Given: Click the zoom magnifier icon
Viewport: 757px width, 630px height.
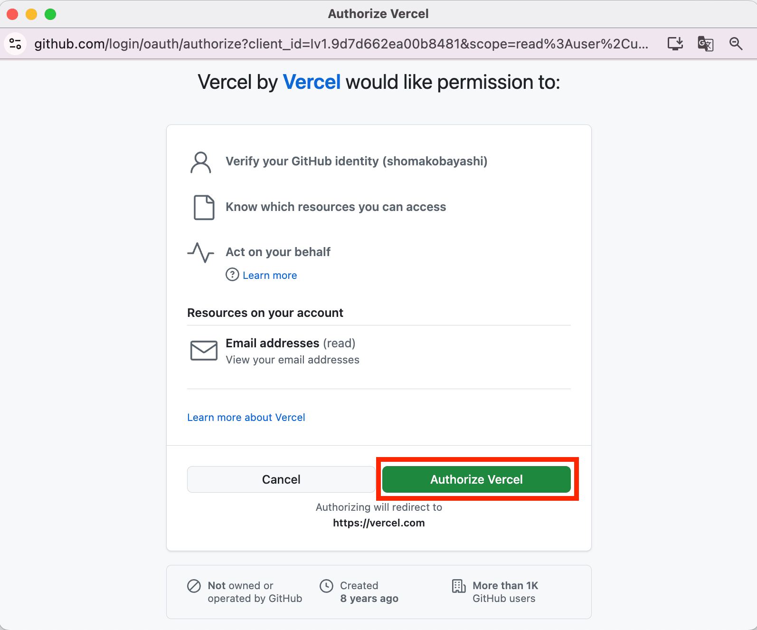Looking at the screenshot, I should tap(736, 44).
